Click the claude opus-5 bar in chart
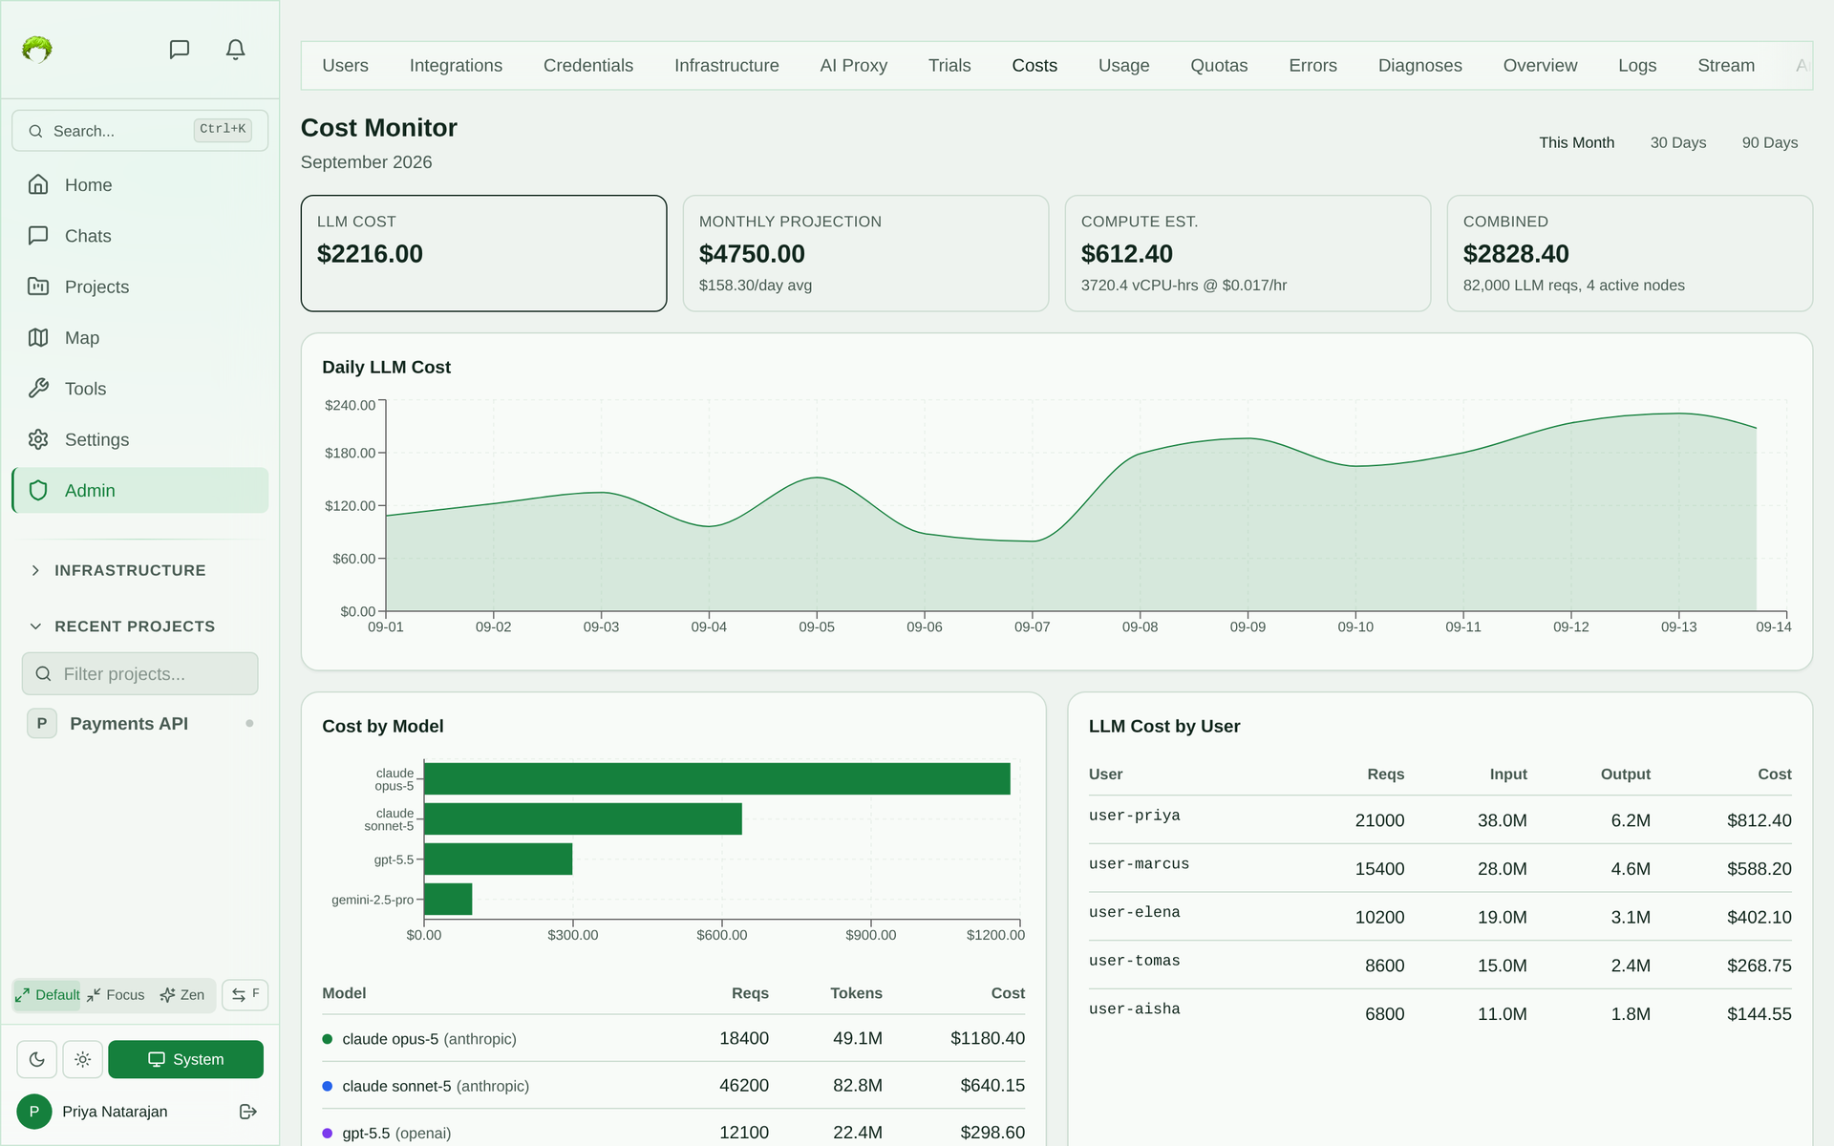The image size is (1834, 1146). coord(717,778)
